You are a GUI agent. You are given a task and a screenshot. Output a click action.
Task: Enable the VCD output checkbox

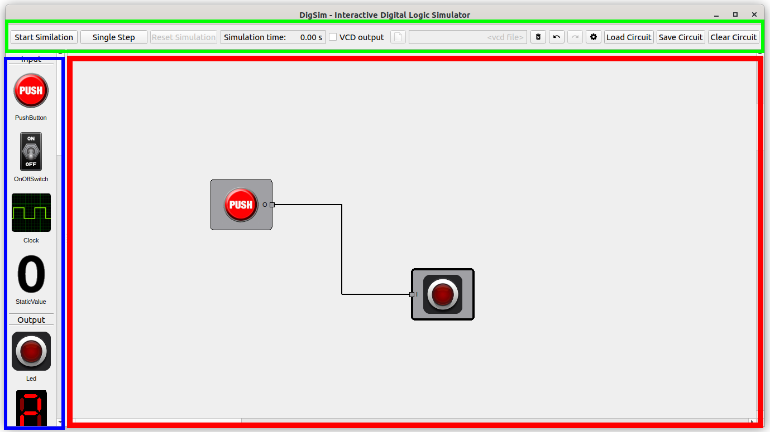point(333,37)
